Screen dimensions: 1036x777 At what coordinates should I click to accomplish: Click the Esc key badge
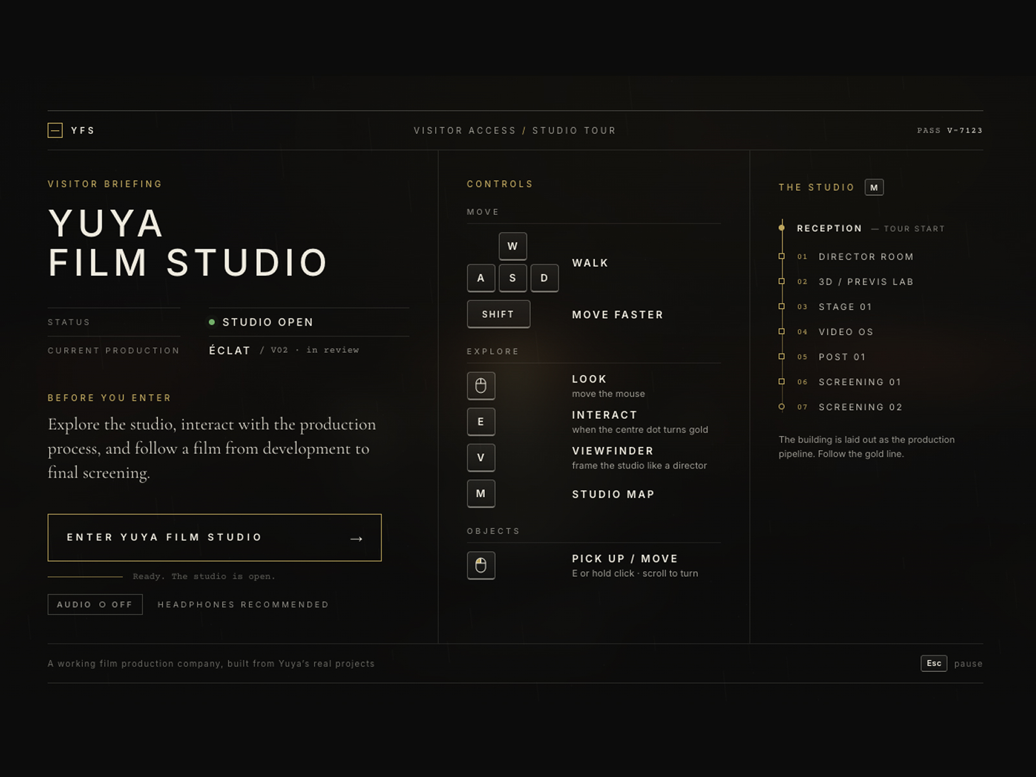(x=934, y=663)
